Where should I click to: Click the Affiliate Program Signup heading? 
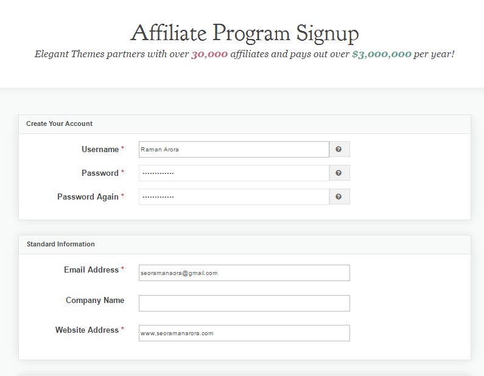coord(245,33)
